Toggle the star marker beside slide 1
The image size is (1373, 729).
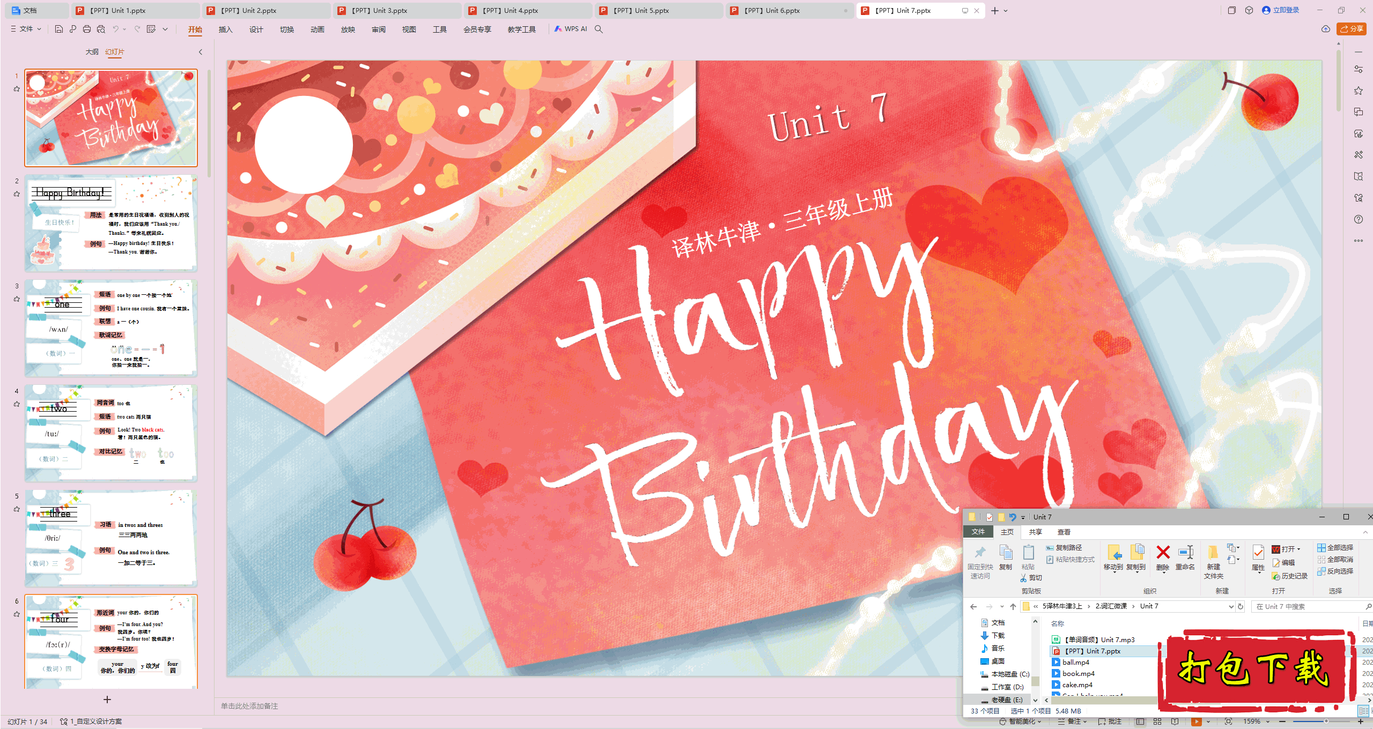point(17,89)
